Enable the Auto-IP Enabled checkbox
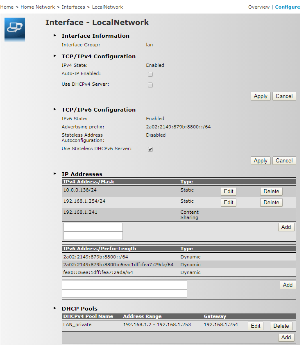Image resolution: width=306 pixels, height=345 pixels. coord(150,74)
